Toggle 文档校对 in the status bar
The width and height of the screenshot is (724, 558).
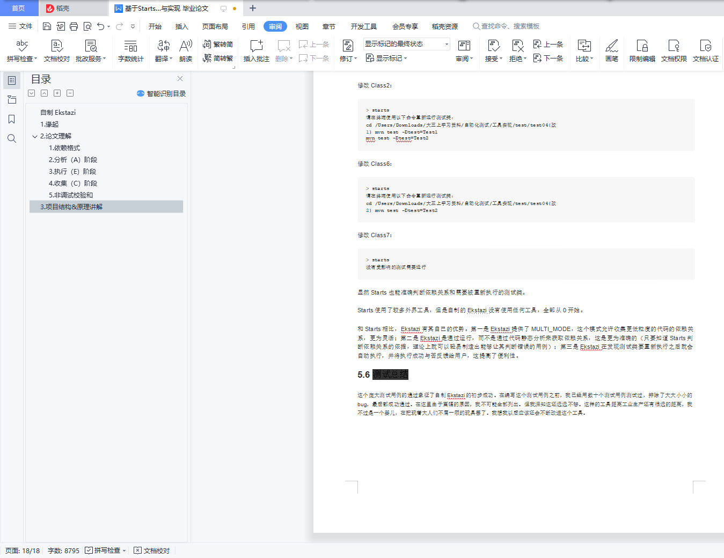152,550
